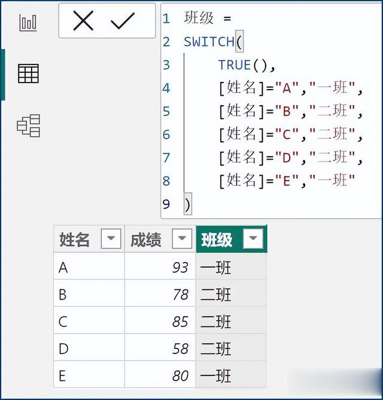Select name cell E
The height and width of the screenshot is (400, 383).
89,375
